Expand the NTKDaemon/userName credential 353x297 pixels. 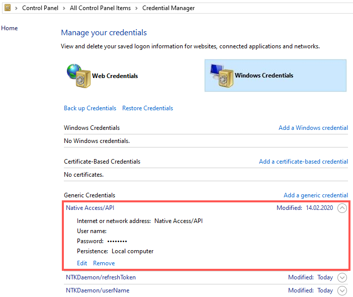pos(342,290)
